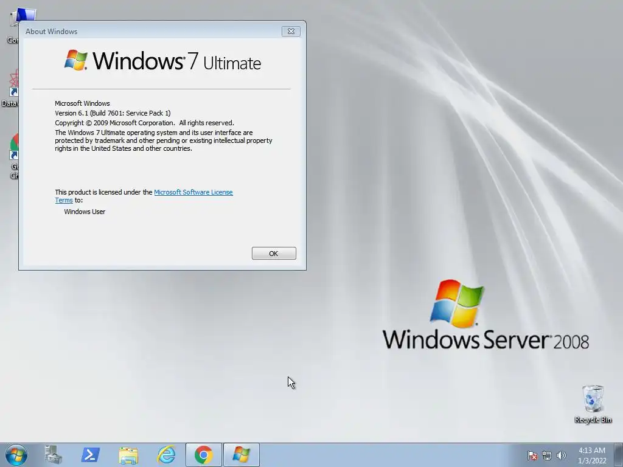Open the volume speaker icon
Image resolution: width=623 pixels, height=467 pixels.
562,455
